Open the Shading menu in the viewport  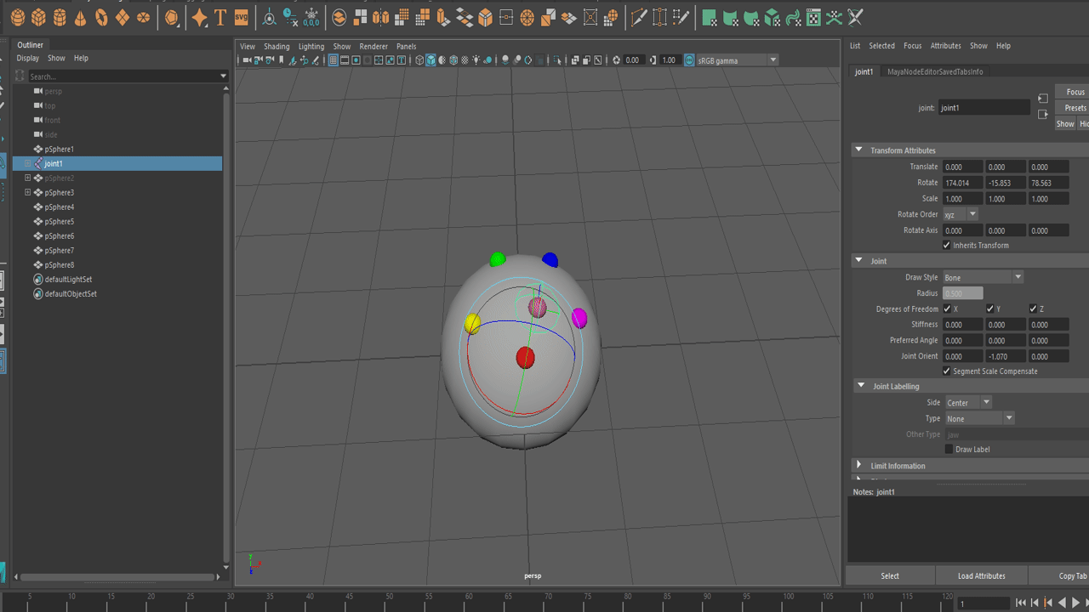[x=277, y=47]
